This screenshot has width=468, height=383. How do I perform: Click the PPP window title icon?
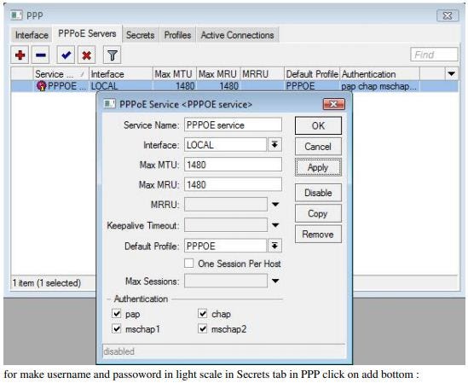[x=16, y=15]
